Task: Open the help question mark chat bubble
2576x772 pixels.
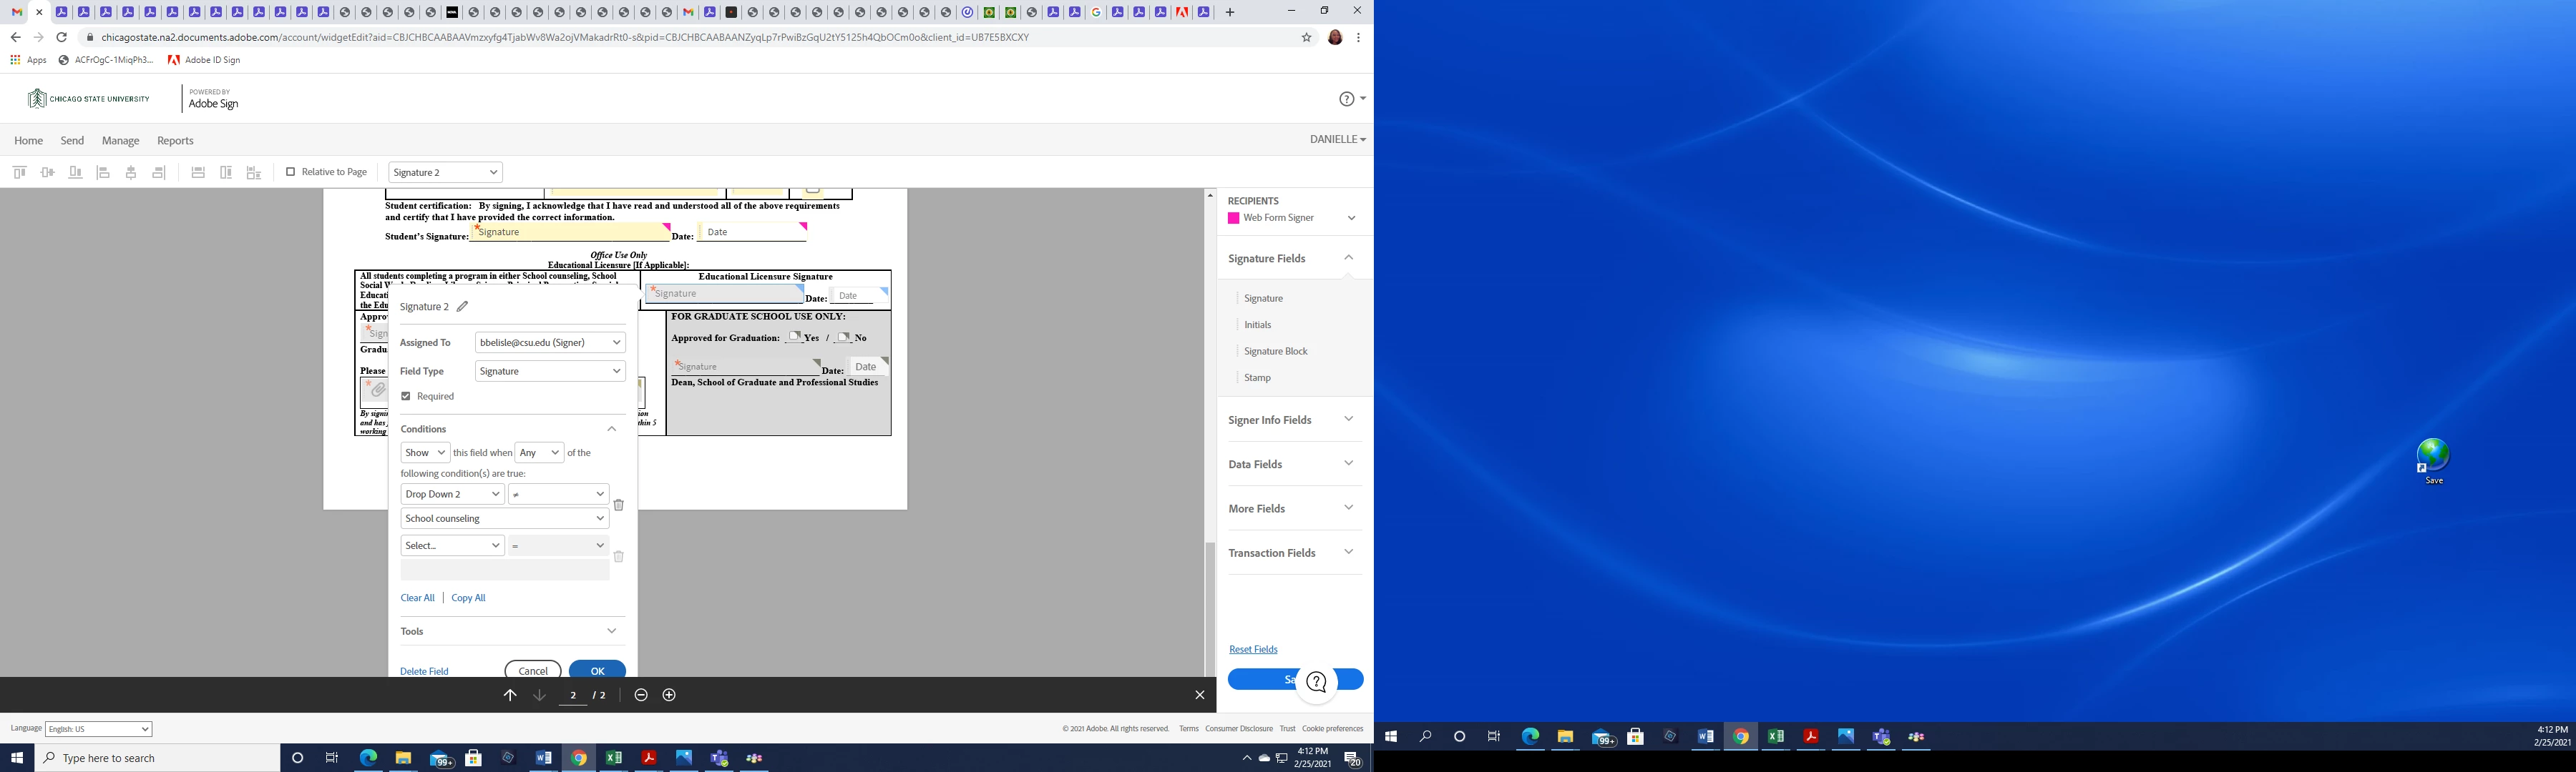Action: 1317,682
